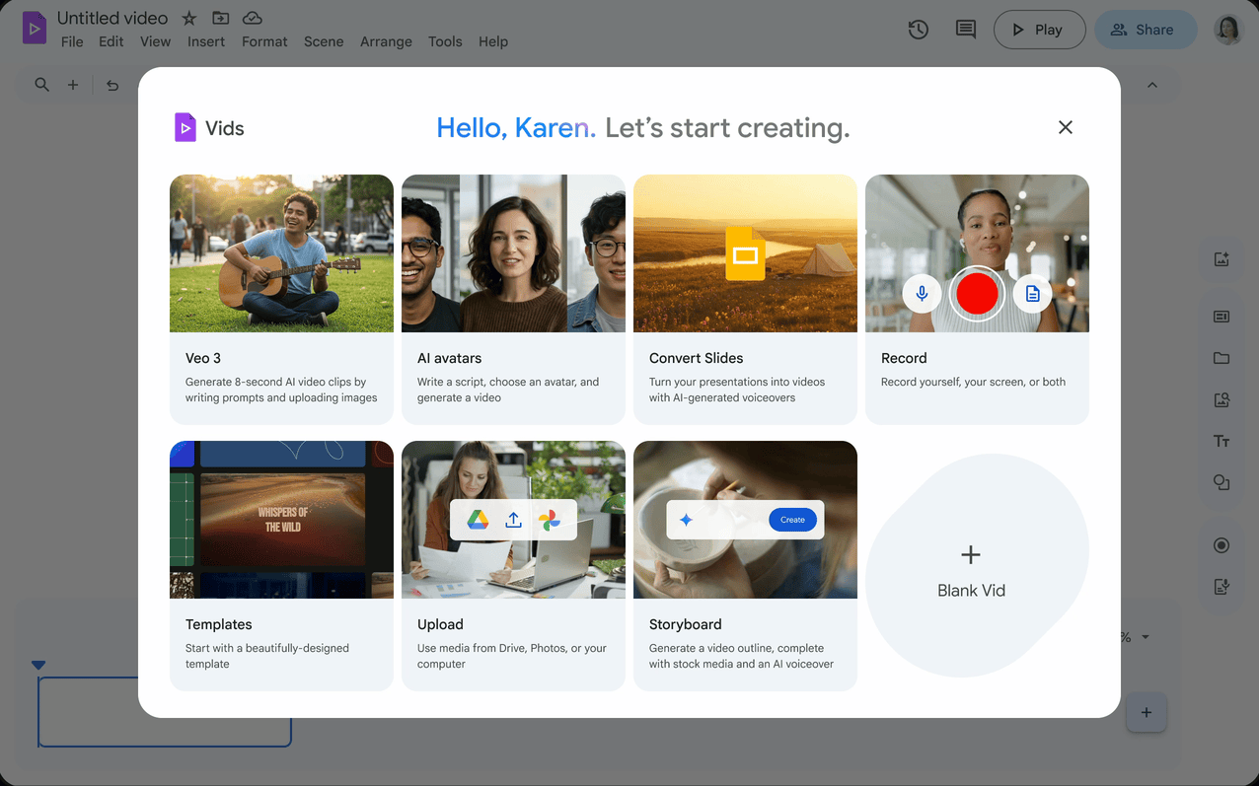Screen dimensions: 1259x786
Task: Open the Format menu
Action: tap(263, 41)
